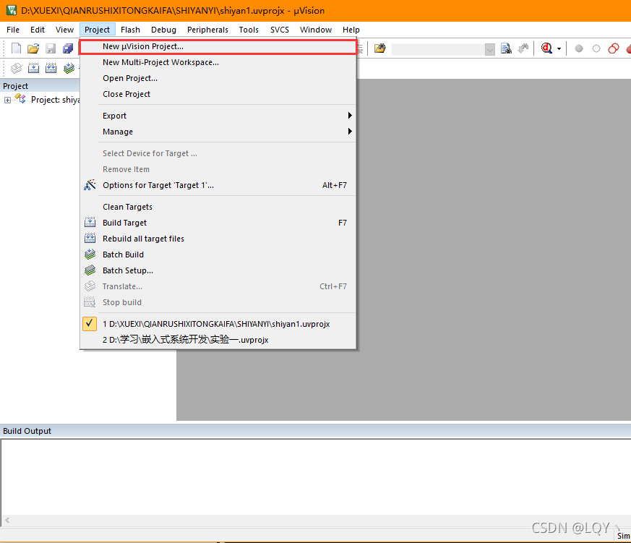Click the folder icon left of the find box
The image size is (631, 543).
380,48
